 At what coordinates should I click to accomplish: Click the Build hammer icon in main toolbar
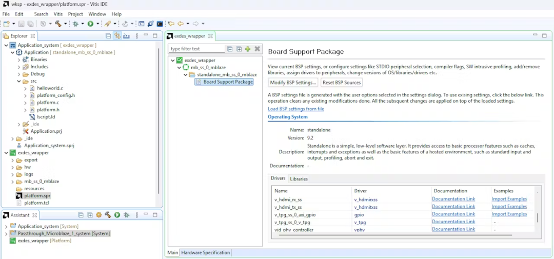pyautogui.click(x=58, y=24)
